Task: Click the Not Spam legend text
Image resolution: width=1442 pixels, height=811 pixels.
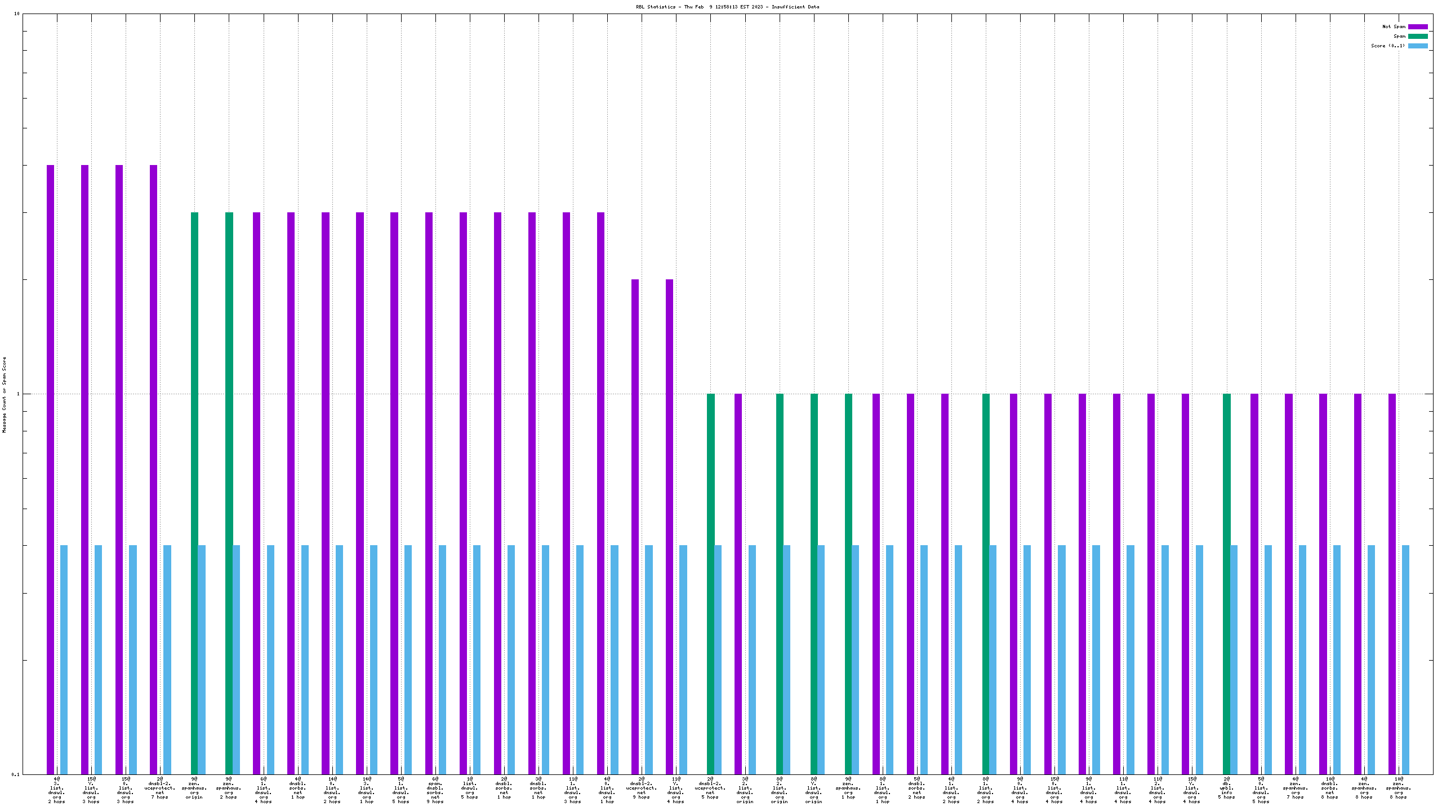Action: tap(1394, 26)
